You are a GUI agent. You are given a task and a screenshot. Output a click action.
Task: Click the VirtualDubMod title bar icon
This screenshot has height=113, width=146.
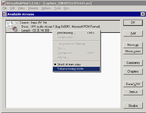point(3,3)
